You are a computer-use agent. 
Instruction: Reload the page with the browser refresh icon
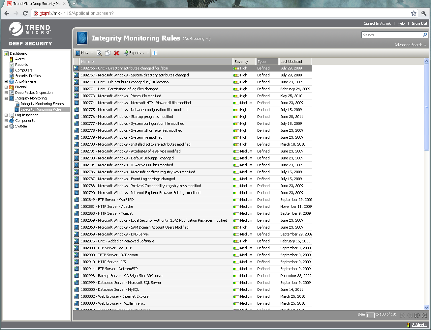point(25,13)
